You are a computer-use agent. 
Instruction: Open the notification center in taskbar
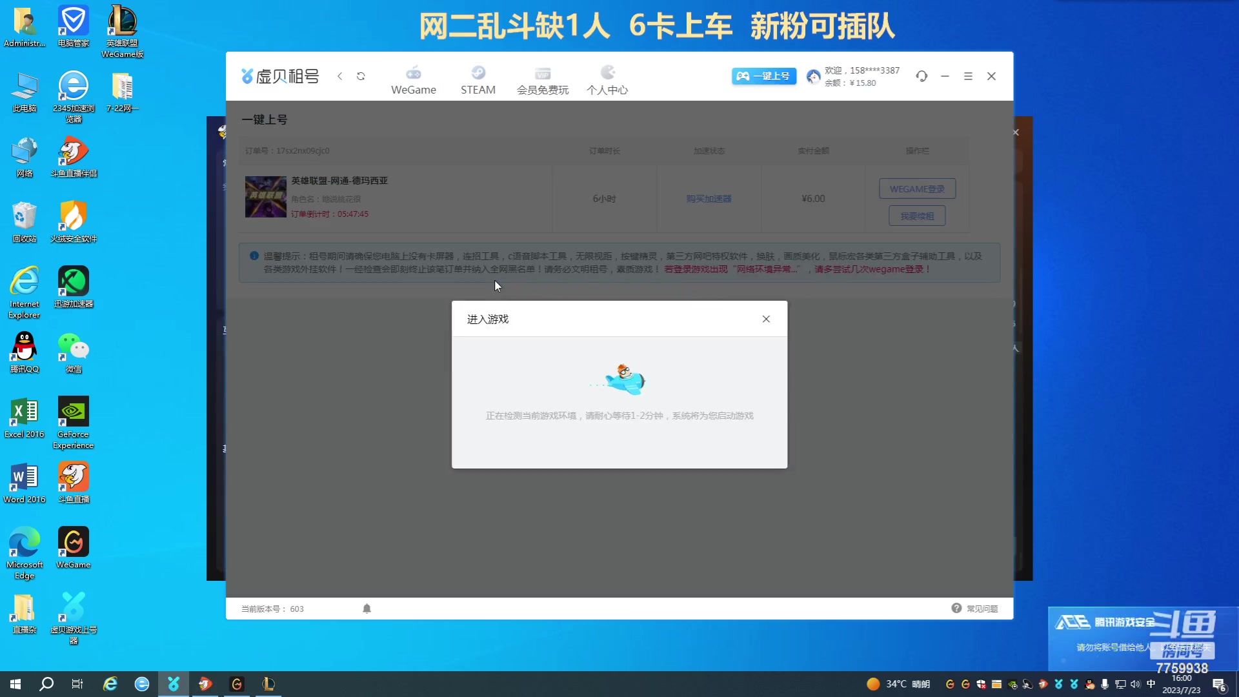point(1219,684)
